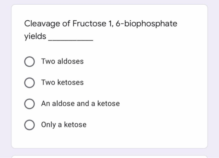Click the word "Fructose" in the question

89,23
